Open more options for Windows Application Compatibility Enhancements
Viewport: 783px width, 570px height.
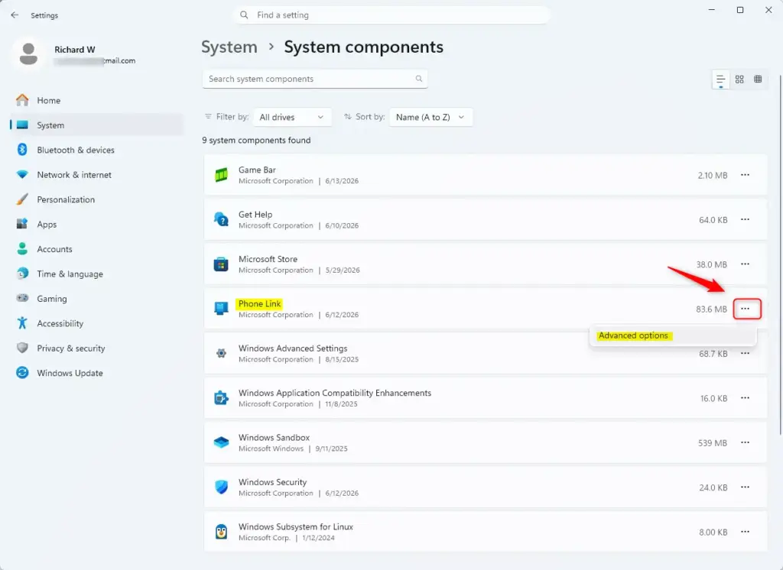click(x=745, y=398)
